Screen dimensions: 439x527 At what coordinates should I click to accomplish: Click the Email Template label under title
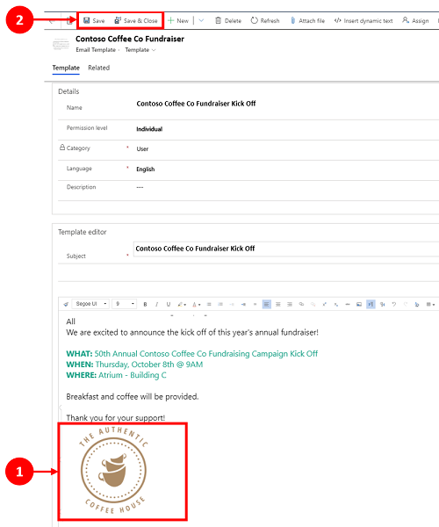click(96, 50)
